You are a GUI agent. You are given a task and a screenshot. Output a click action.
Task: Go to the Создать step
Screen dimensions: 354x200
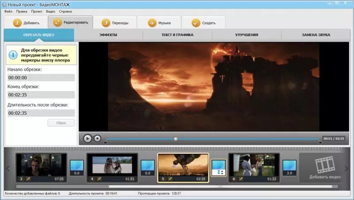[x=204, y=23]
